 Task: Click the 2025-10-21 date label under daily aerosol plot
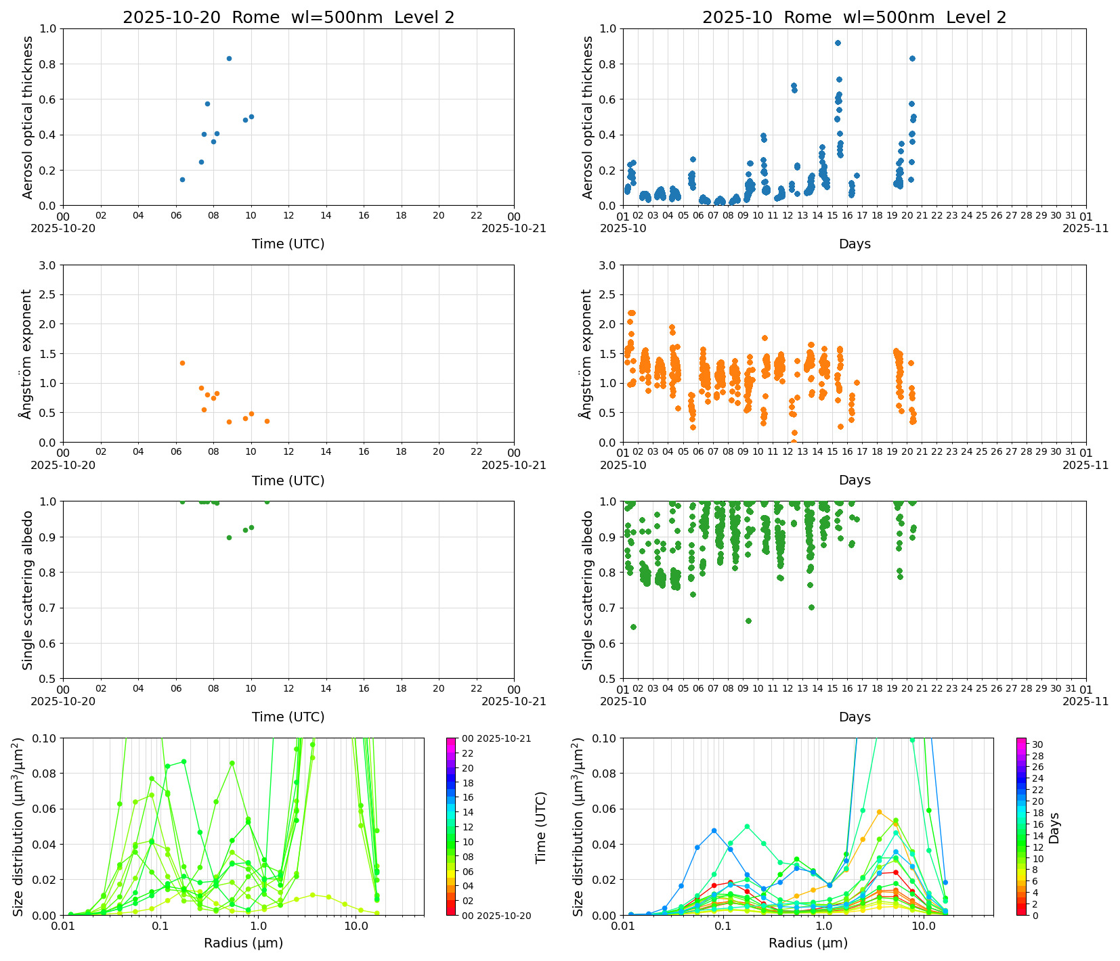pyautogui.click(x=513, y=229)
